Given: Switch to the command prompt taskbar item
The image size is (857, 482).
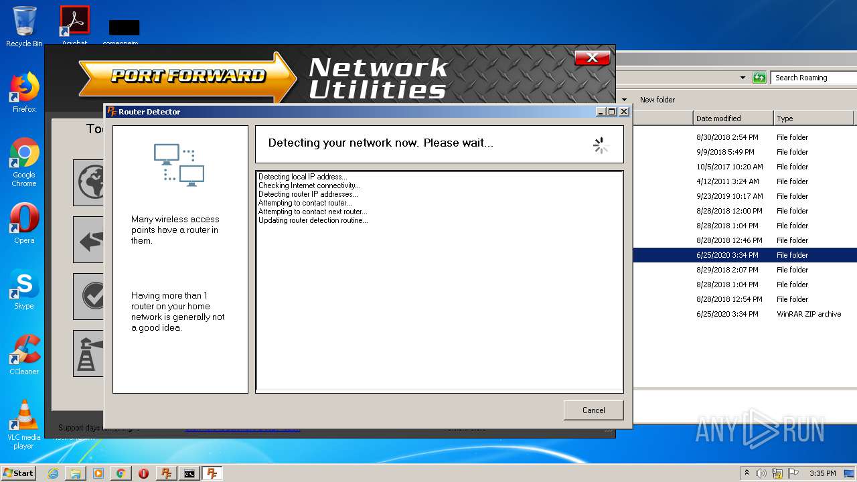Looking at the screenshot, I should pyautogui.click(x=189, y=473).
